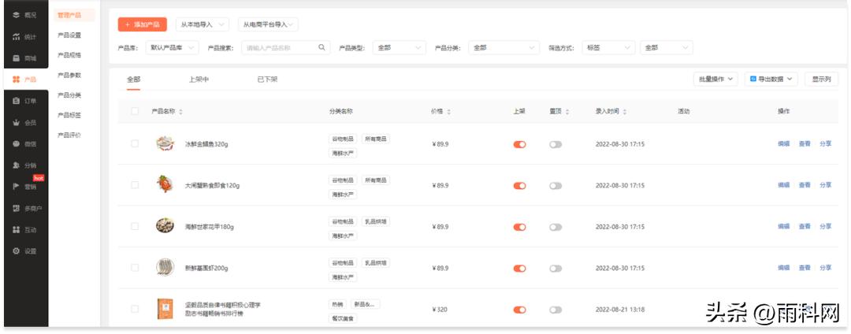Select the 全部 tab above the table
The image size is (851, 334).
coord(133,79)
